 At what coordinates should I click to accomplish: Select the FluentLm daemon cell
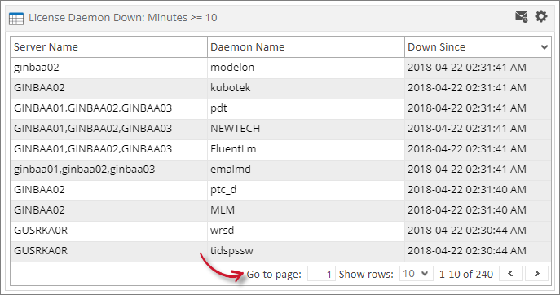(306, 149)
